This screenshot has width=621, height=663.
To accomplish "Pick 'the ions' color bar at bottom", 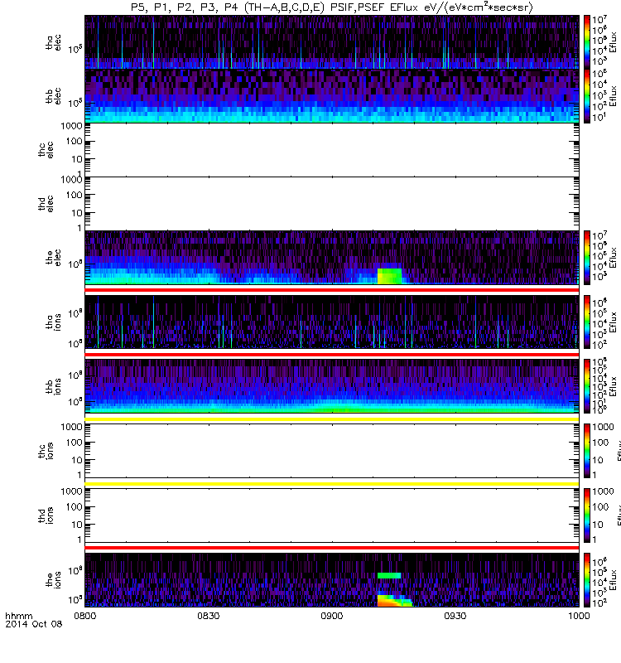I will (587, 579).
